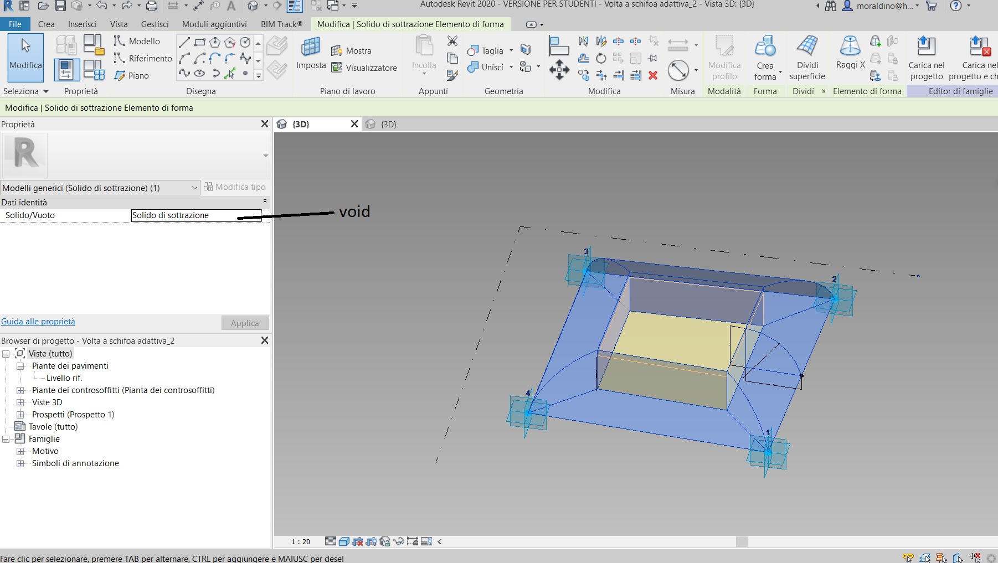Screen dimensions: 998x563
Task: Open the Crea forma dropdown arrow
Action: 780,72
